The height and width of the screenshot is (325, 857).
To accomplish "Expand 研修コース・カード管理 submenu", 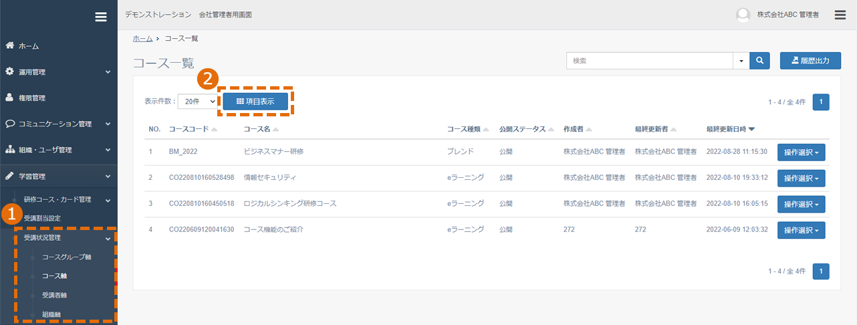I will coord(59,199).
